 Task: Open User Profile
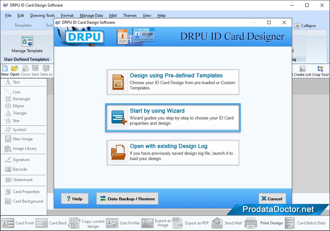(123, 223)
